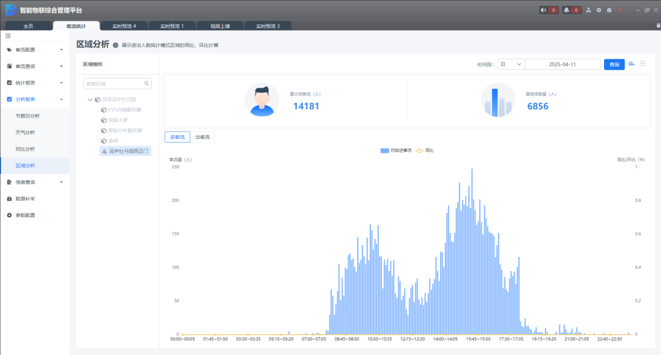
Task: Switch to bar chart view icon
Action: [x=632, y=64]
